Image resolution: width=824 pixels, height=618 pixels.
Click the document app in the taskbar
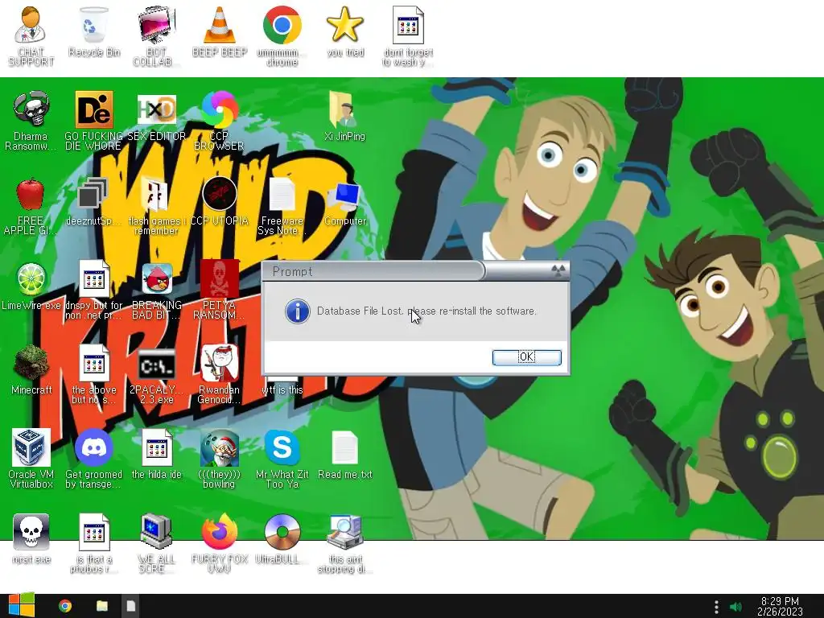click(131, 606)
